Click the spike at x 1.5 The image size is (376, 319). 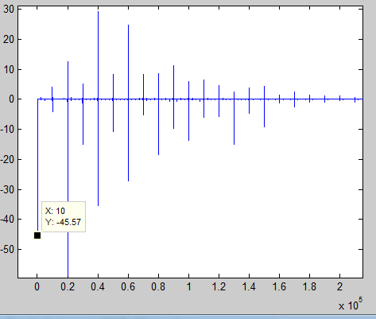(x=264, y=107)
